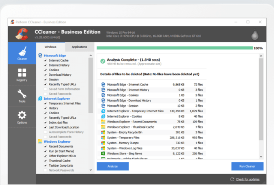Click the Piriform CCleaner title bar icon
This screenshot has height=185, width=274.
coord(12,22)
